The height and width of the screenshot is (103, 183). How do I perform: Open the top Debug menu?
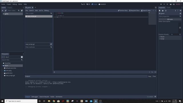(15, 4)
